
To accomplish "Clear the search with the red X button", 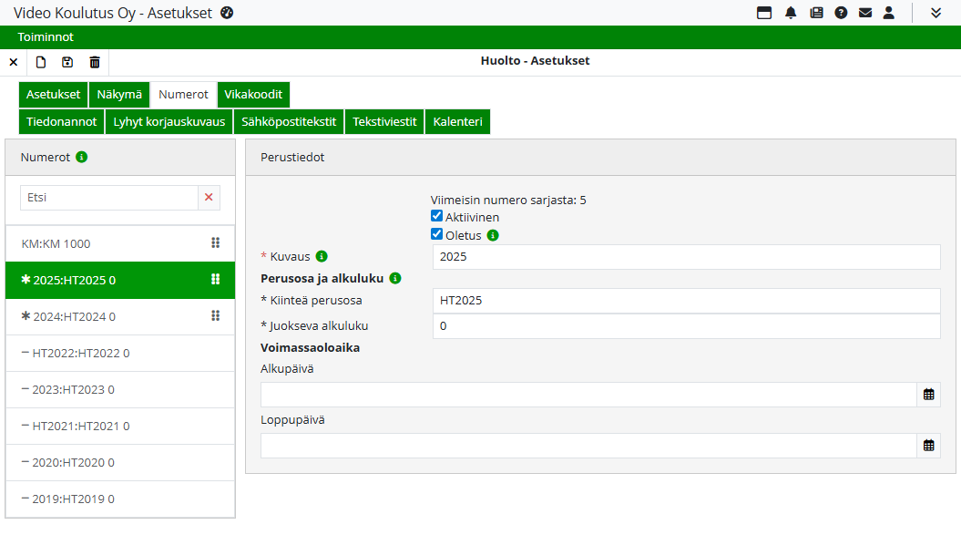I will (209, 198).
